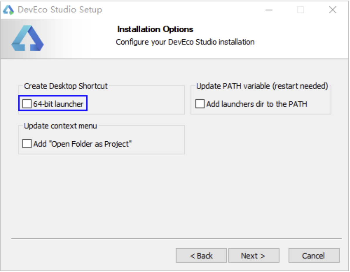350x272 pixels.
Task: Tick the Add launchers dir to PATH checkbox
Action: point(200,104)
